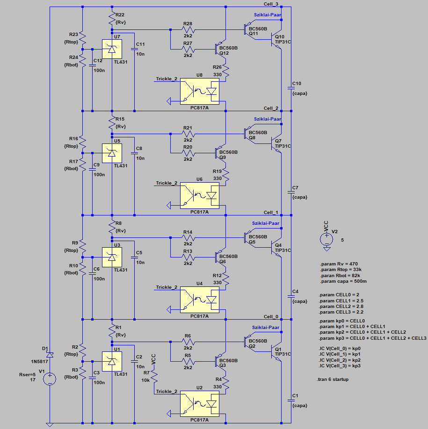The image size is (428, 429).
Task: Select the U3 TL431 shunt regulator symbol
Action: pyautogui.click(x=112, y=257)
